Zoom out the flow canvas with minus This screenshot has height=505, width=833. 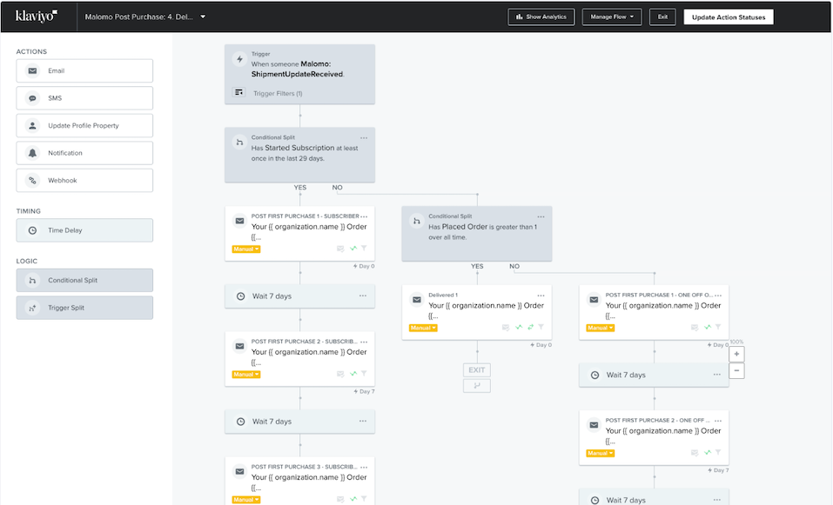736,370
